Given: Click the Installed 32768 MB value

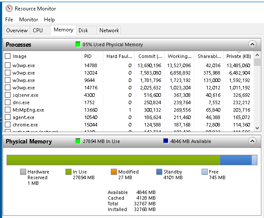Looking at the screenshot, I should tap(145, 209).
